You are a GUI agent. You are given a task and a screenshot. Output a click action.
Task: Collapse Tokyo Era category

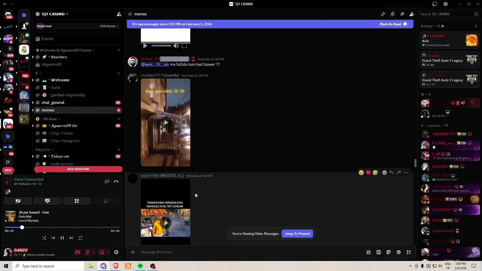pos(44,149)
